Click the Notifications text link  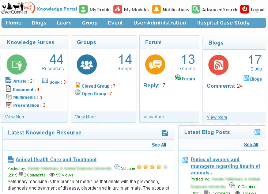point(176,10)
